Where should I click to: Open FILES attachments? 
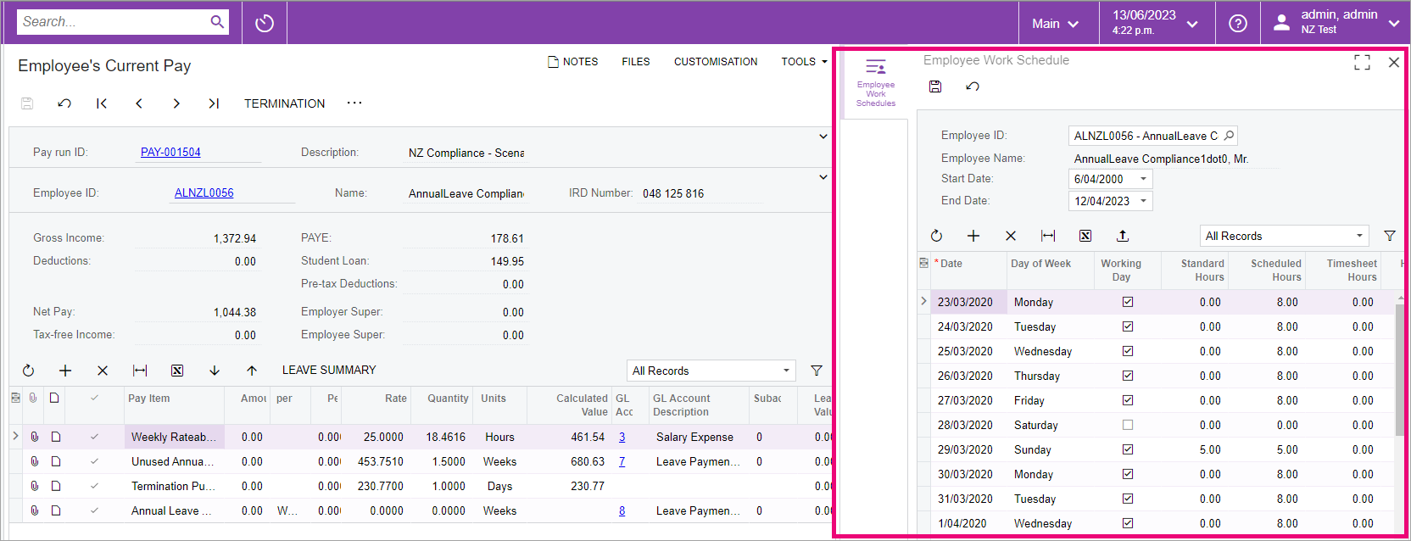pos(636,62)
